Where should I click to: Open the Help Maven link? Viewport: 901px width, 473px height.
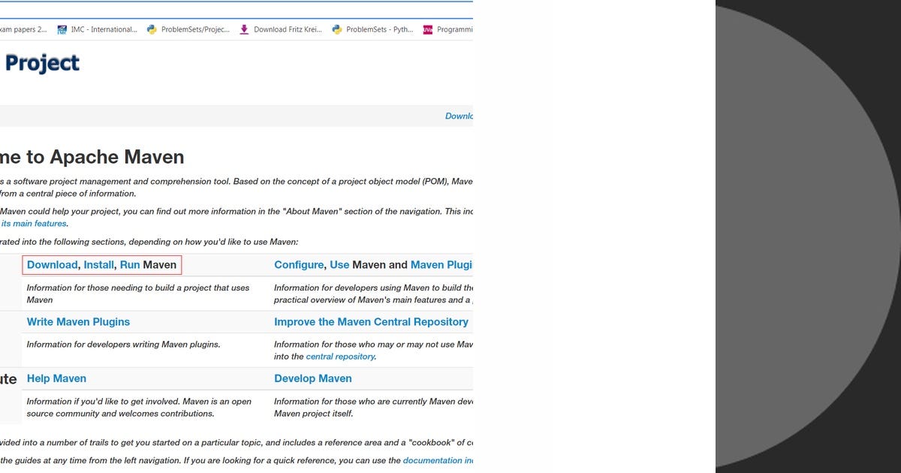(x=56, y=378)
